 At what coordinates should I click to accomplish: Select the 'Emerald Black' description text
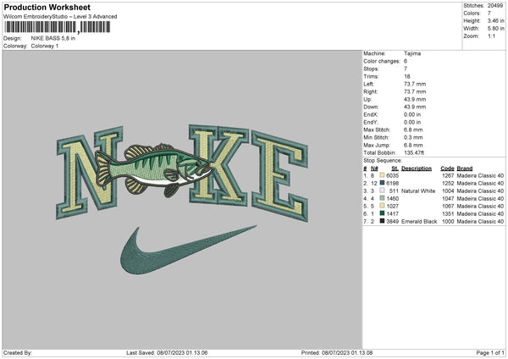[x=419, y=222]
